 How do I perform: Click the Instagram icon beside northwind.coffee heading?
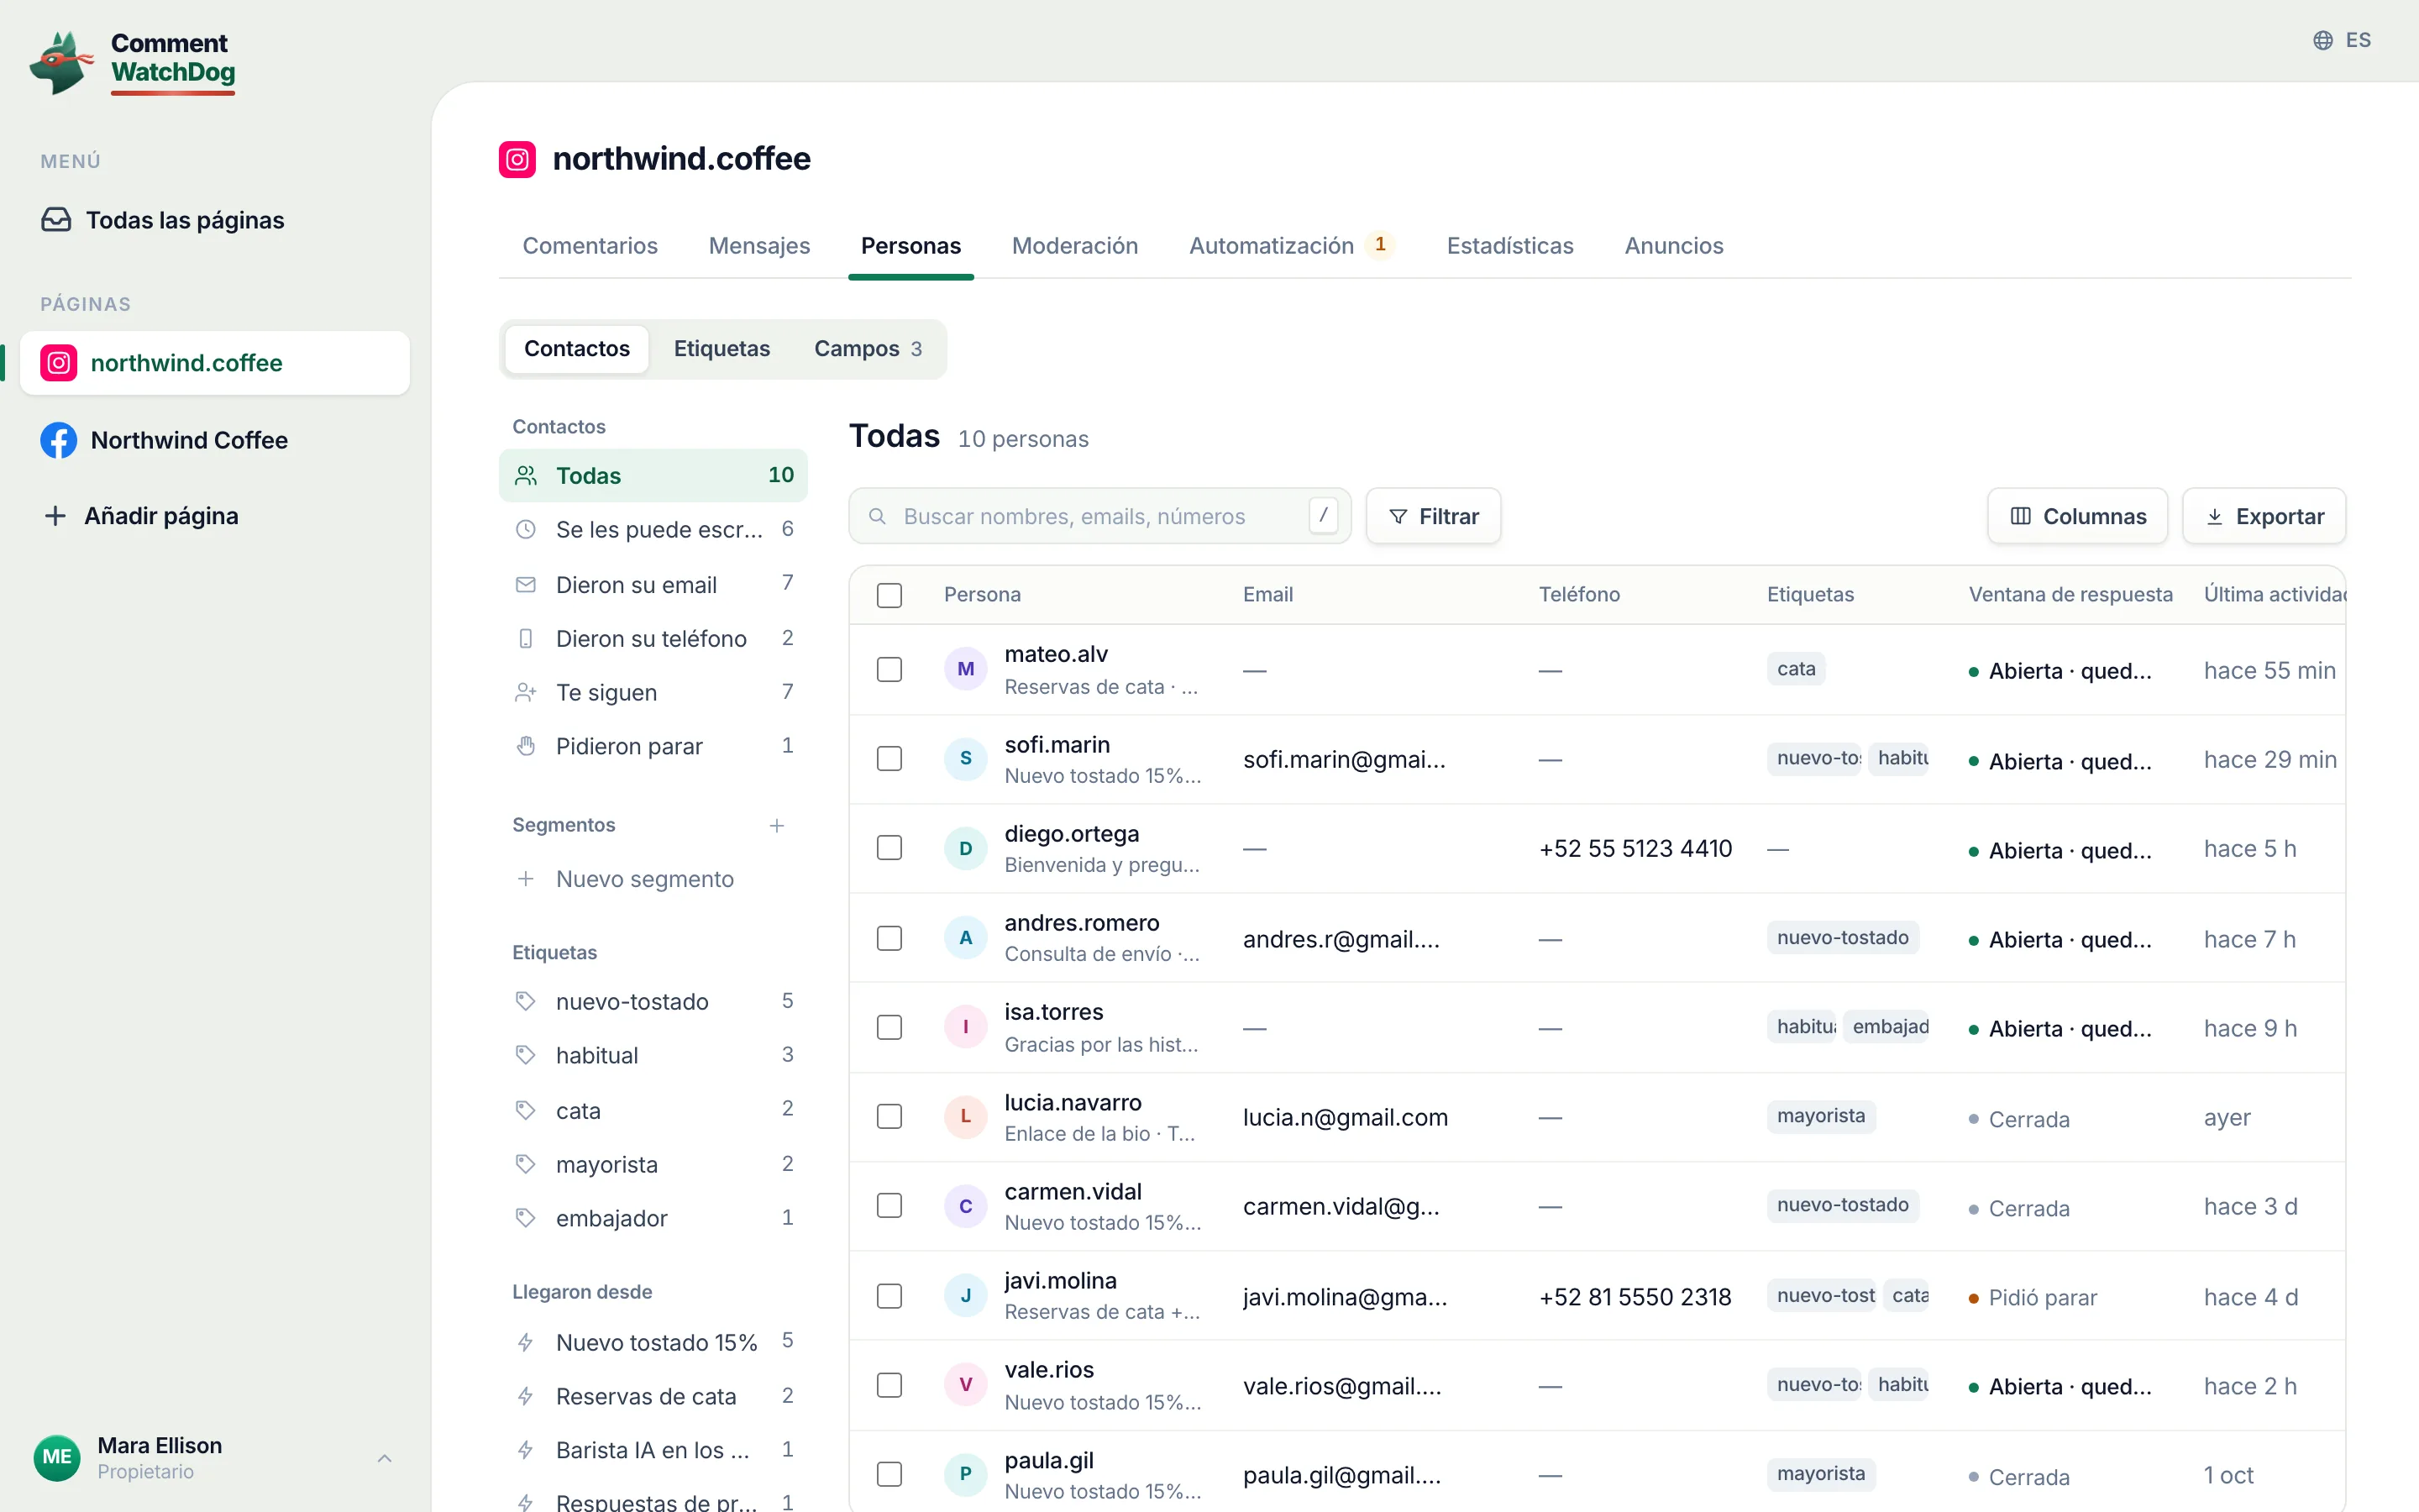[517, 159]
